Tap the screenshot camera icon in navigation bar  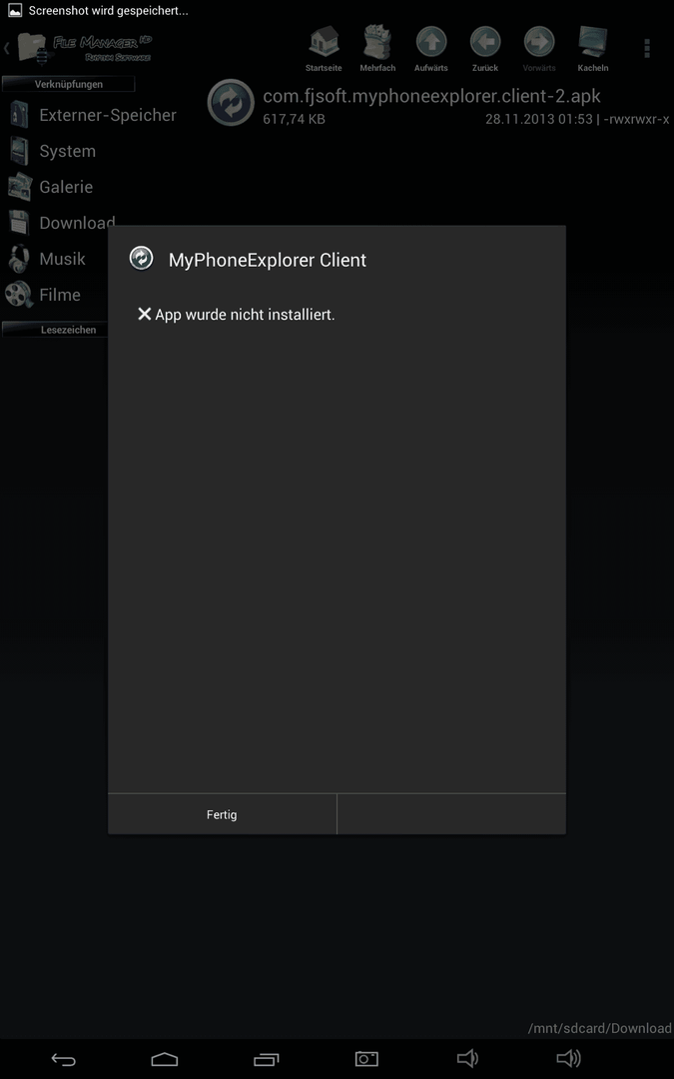tap(366, 1059)
